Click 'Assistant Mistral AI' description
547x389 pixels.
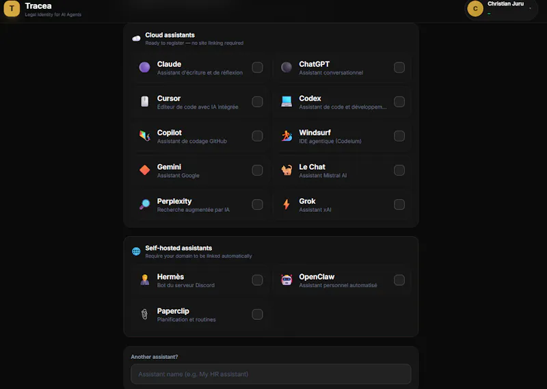pos(323,176)
